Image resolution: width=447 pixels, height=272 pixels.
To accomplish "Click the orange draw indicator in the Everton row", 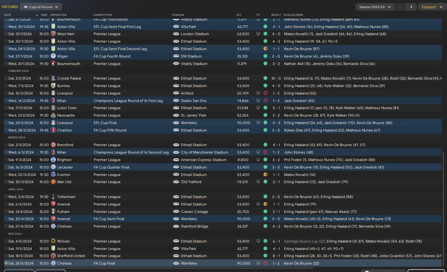I will (265, 174).
